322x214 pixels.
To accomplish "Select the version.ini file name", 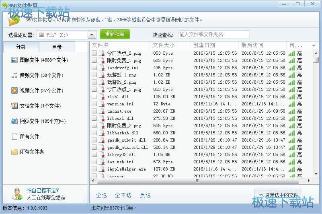I will 120,104.
